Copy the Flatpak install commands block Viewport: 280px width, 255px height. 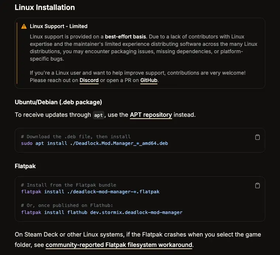257,186
